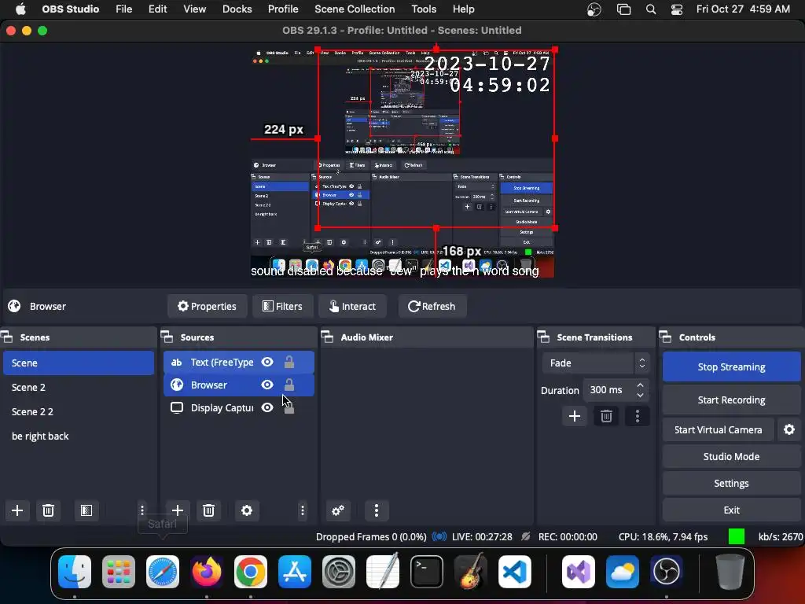805x604 pixels.
Task: Toggle lock on Display Capture source
Action: coord(289,408)
